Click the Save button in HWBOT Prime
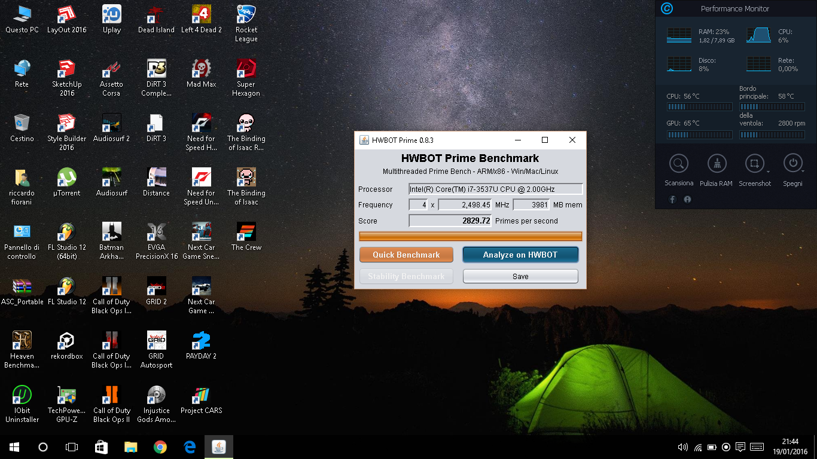This screenshot has height=459, width=817. (x=520, y=276)
